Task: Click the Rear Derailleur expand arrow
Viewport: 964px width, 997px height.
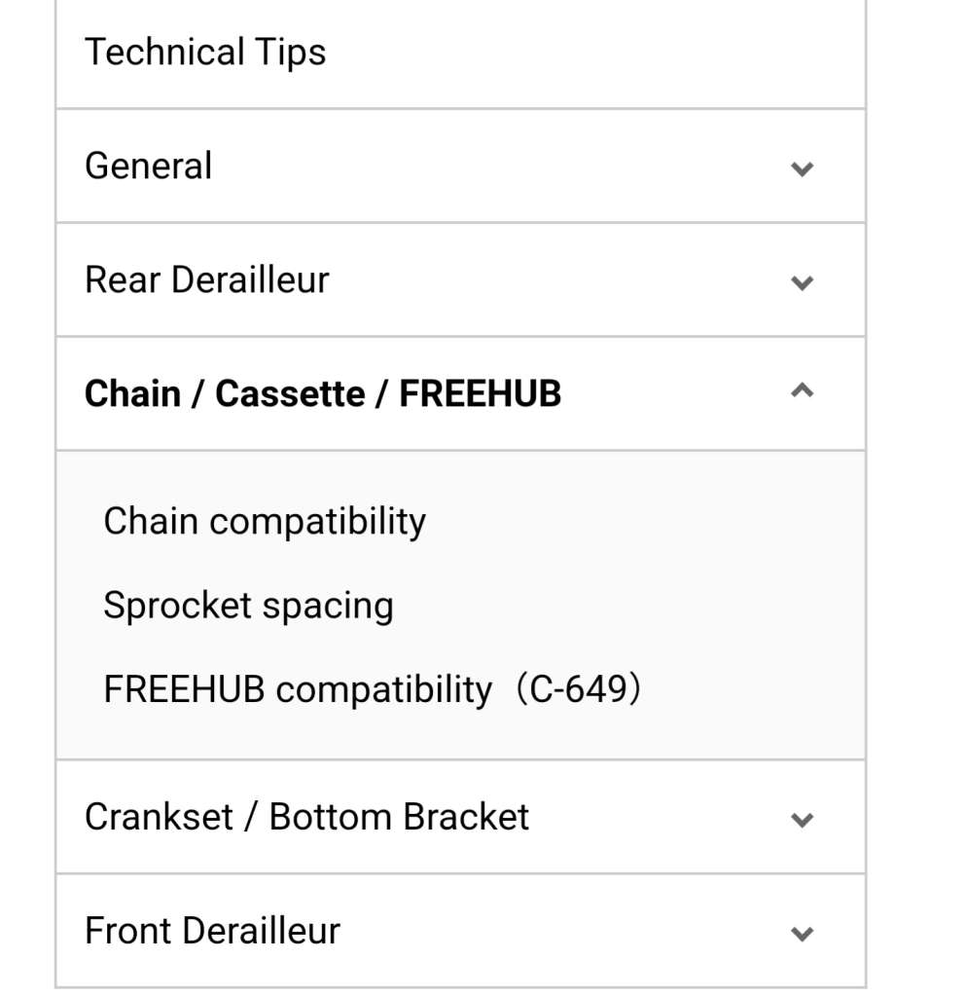Action: (802, 281)
